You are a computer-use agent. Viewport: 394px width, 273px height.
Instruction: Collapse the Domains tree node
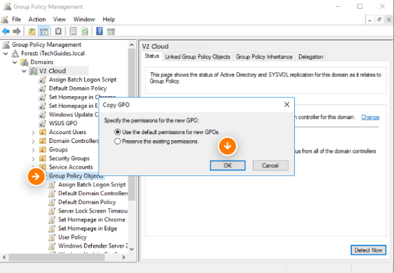pos(15,62)
